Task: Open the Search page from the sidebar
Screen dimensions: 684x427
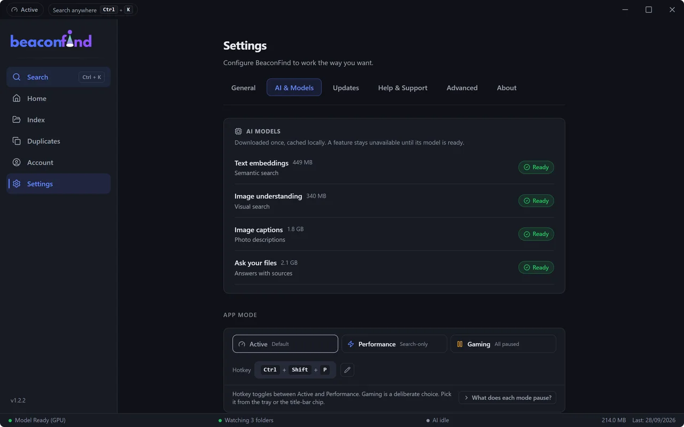Action: pyautogui.click(x=58, y=77)
